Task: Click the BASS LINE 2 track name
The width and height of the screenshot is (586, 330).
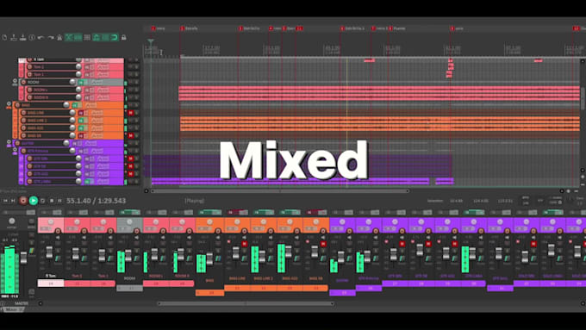Action: [37, 121]
